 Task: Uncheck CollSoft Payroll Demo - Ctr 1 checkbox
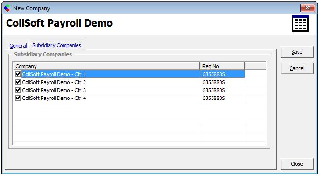pyautogui.click(x=18, y=74)
